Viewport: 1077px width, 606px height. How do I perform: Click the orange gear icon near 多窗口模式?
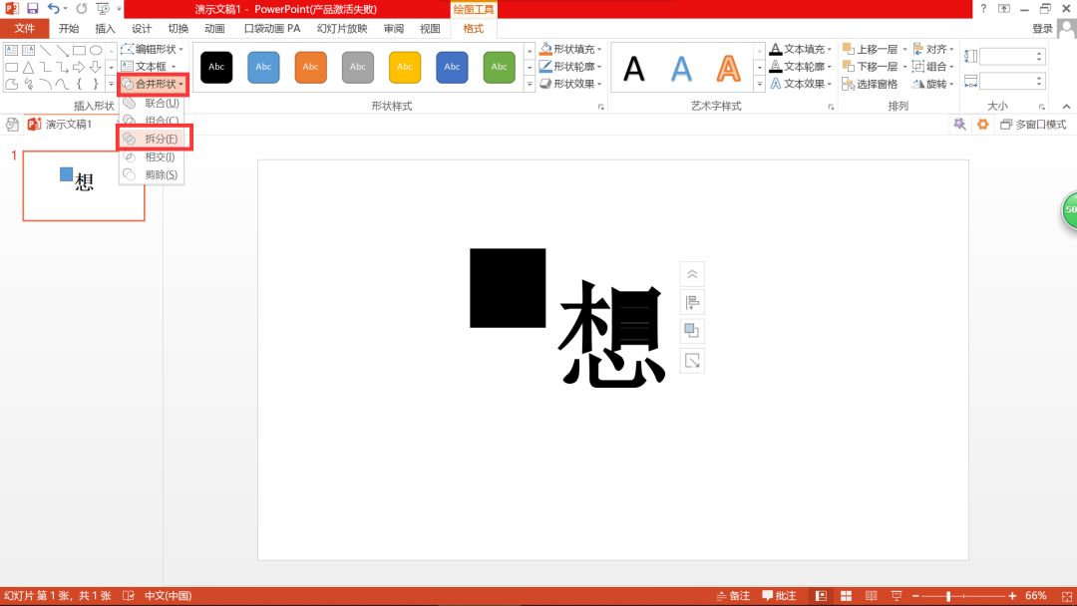point(982,125)
